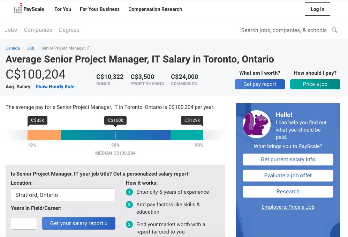Click the Canada breadcrumb link
This screenshot has height=237, width=348.
click(x=13, y=48)
